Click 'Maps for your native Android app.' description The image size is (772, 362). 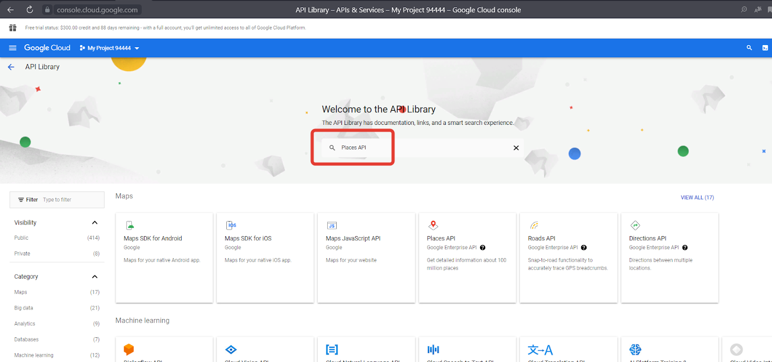point(162,260)
